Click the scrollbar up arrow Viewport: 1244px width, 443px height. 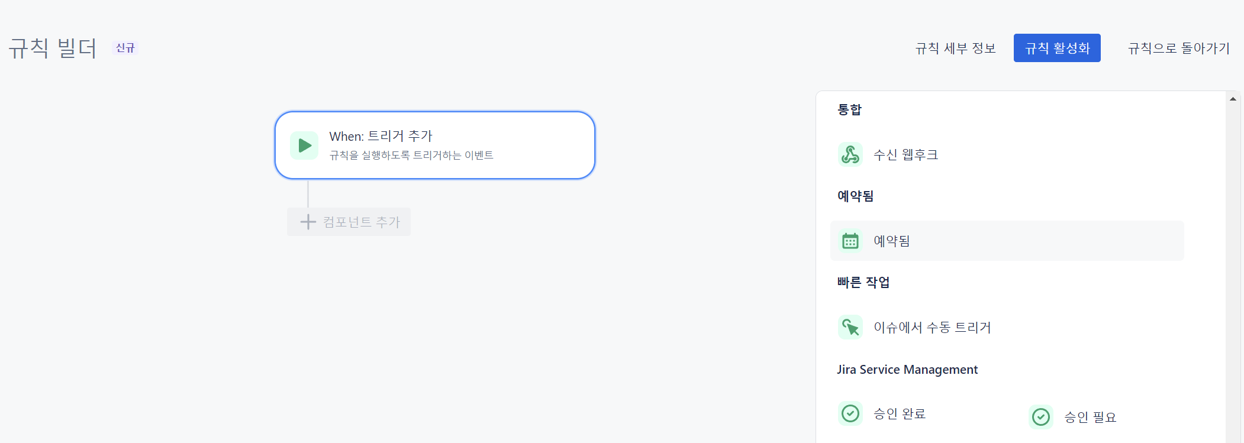(x=1233, y=99)
